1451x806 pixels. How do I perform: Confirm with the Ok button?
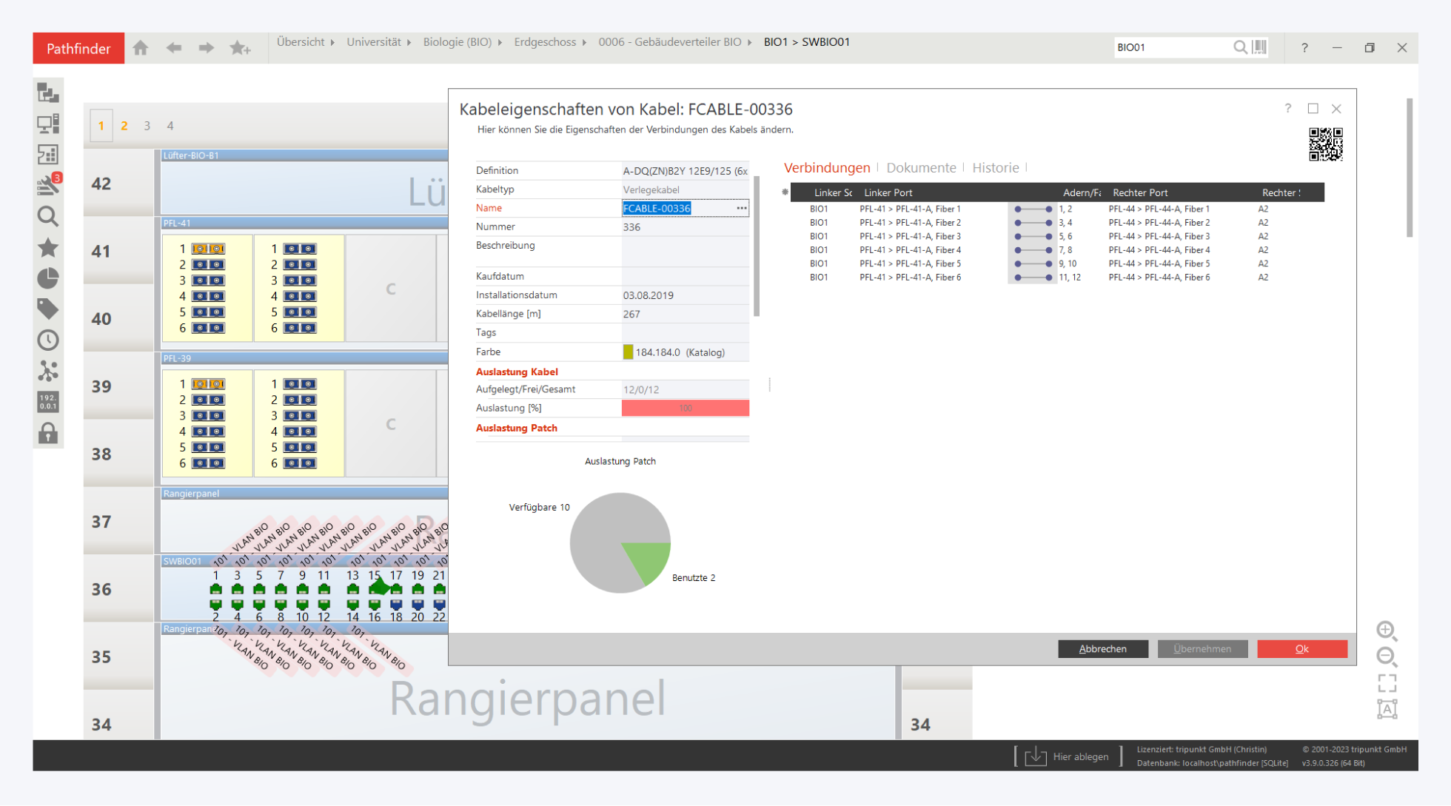(x=1301, y=649)
